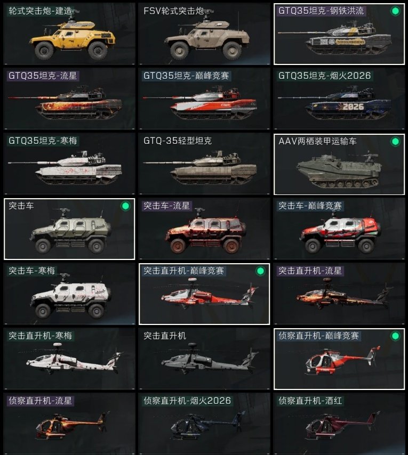
Task: Click the green dot on 突击直升机-巅峰竞赛
Action: pos(260,271)
